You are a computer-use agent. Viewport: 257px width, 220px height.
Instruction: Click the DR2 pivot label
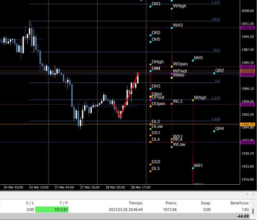point(156,33)
